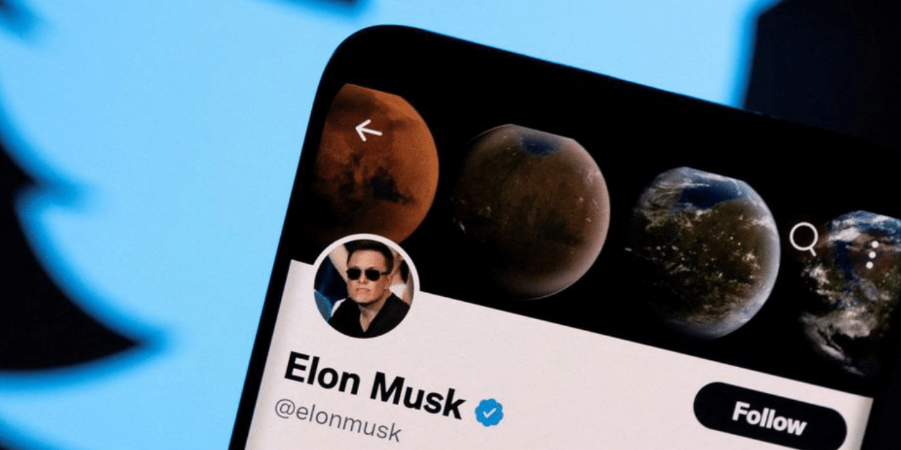Click the sunglasses in the avatar photo
The height and width of the screenshot is (450, 901).
(366, 274)
